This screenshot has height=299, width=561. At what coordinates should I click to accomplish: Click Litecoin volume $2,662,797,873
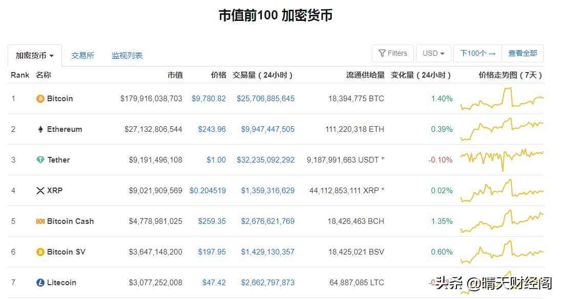[267, 283]
